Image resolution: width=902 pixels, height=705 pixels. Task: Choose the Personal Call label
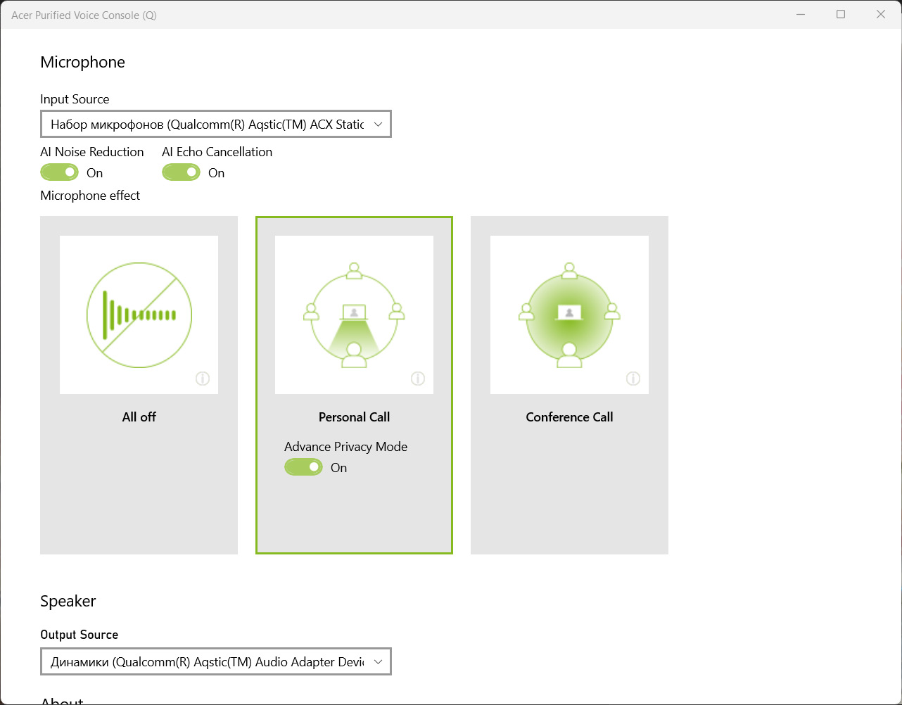coord(354,417)
